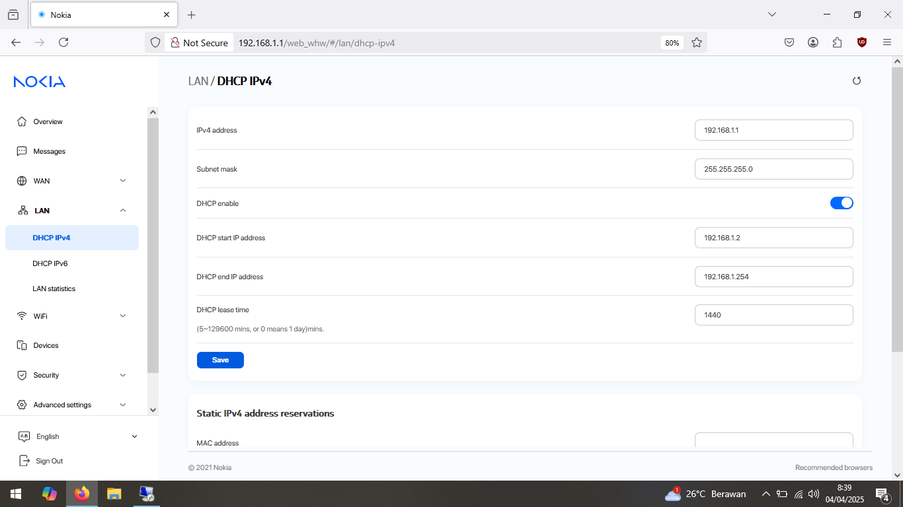Open the Extensions puzzle icon
The image size is (903, 507).
click(x=838, y=42)
